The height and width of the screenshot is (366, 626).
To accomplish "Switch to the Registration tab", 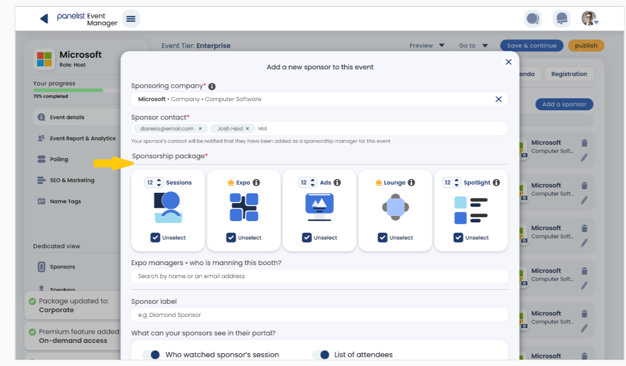I will 569,74.
